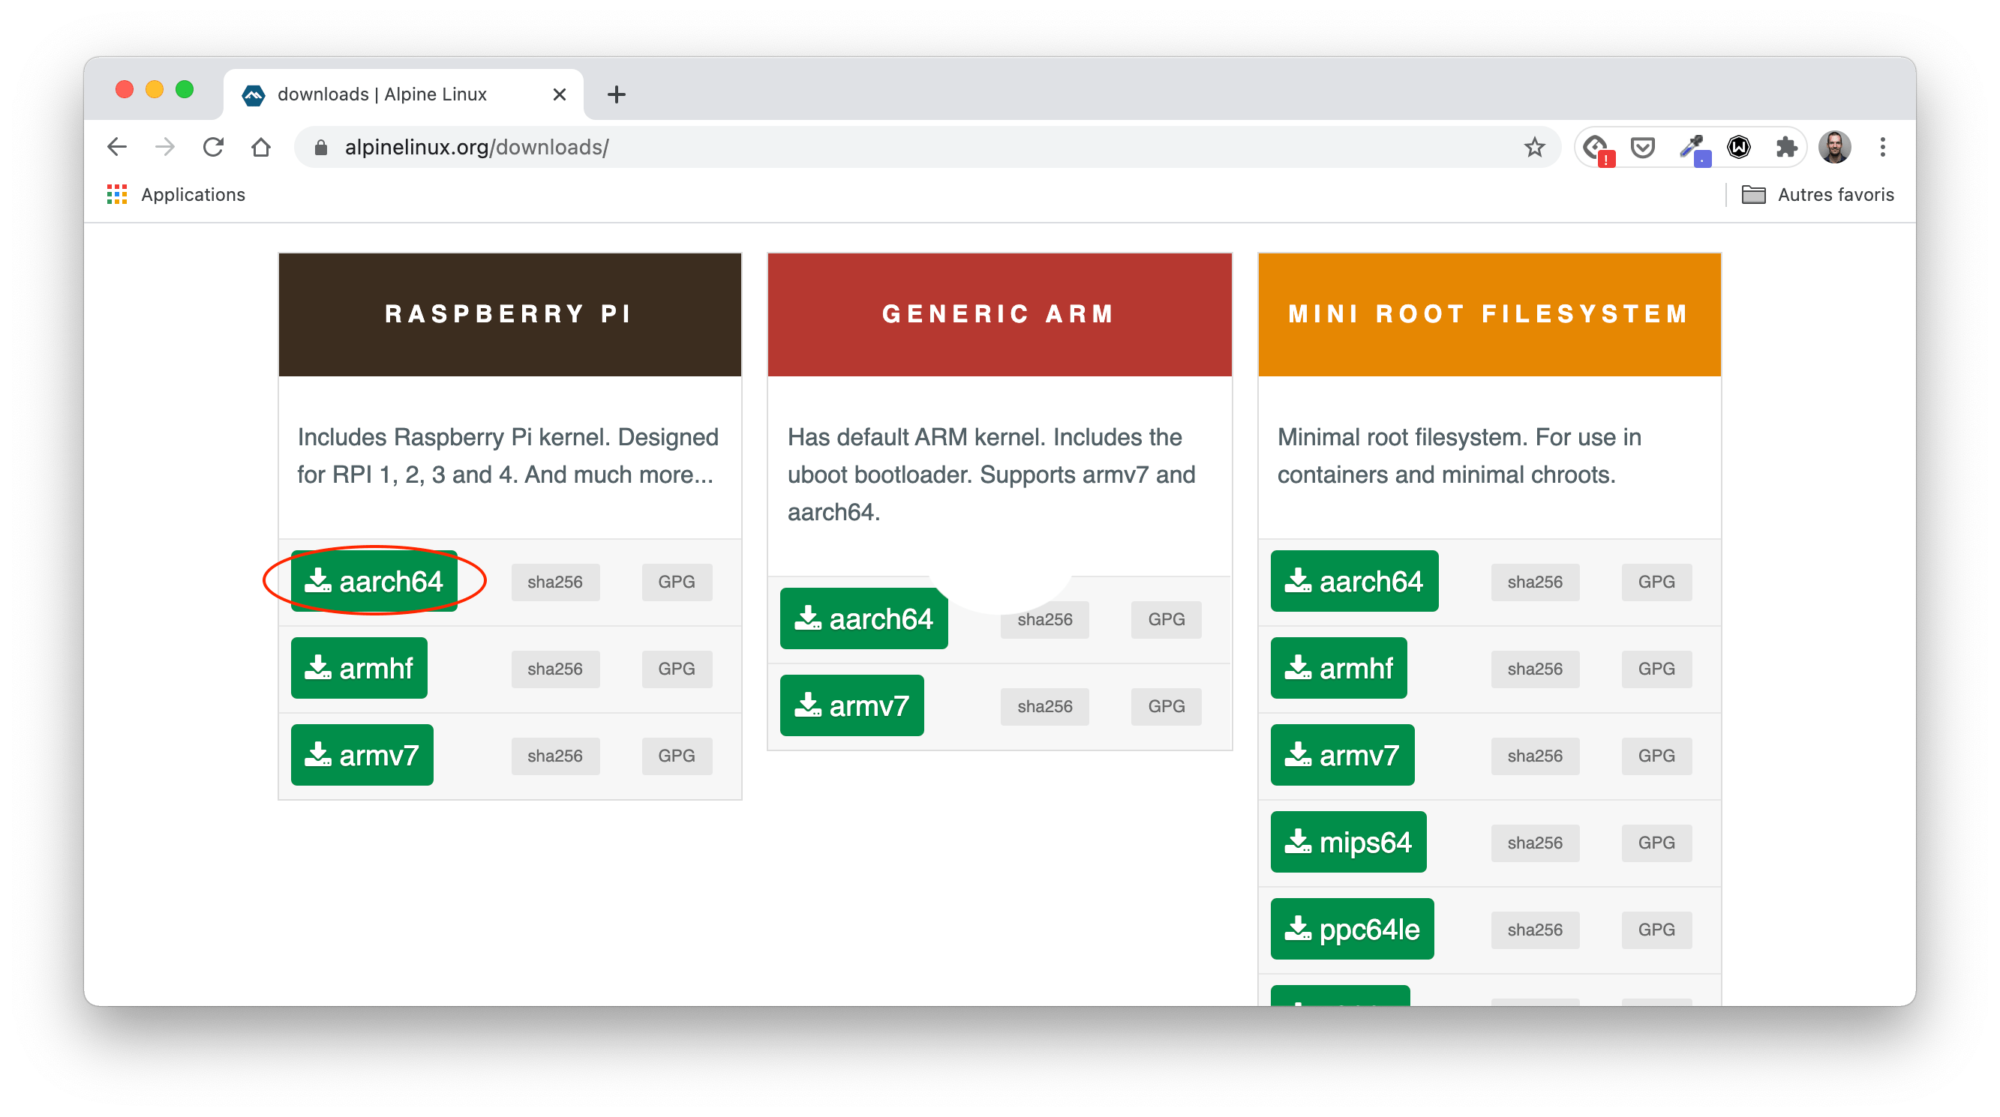Screen dimensions: 2000x1117
Task: Download Mini Root Filesystem mips64
Action: coord(1349,842)
